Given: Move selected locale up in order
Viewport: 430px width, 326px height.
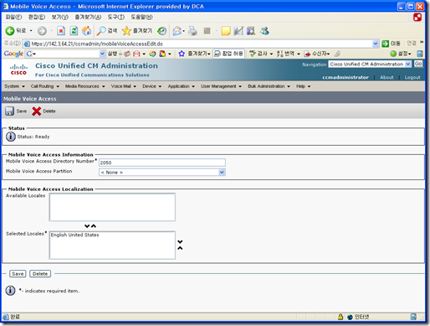Looking at the screenshot, I should click(180, 248).
